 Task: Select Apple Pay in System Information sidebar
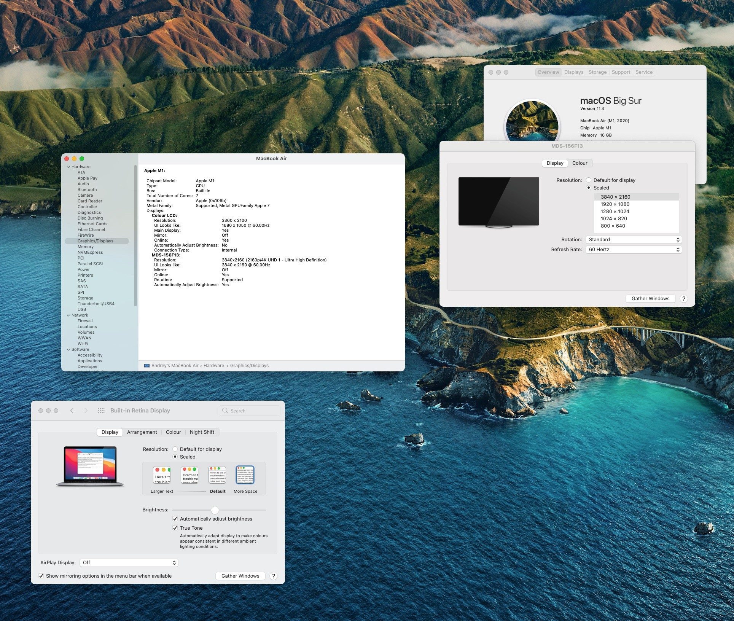[x=88, y=178]
